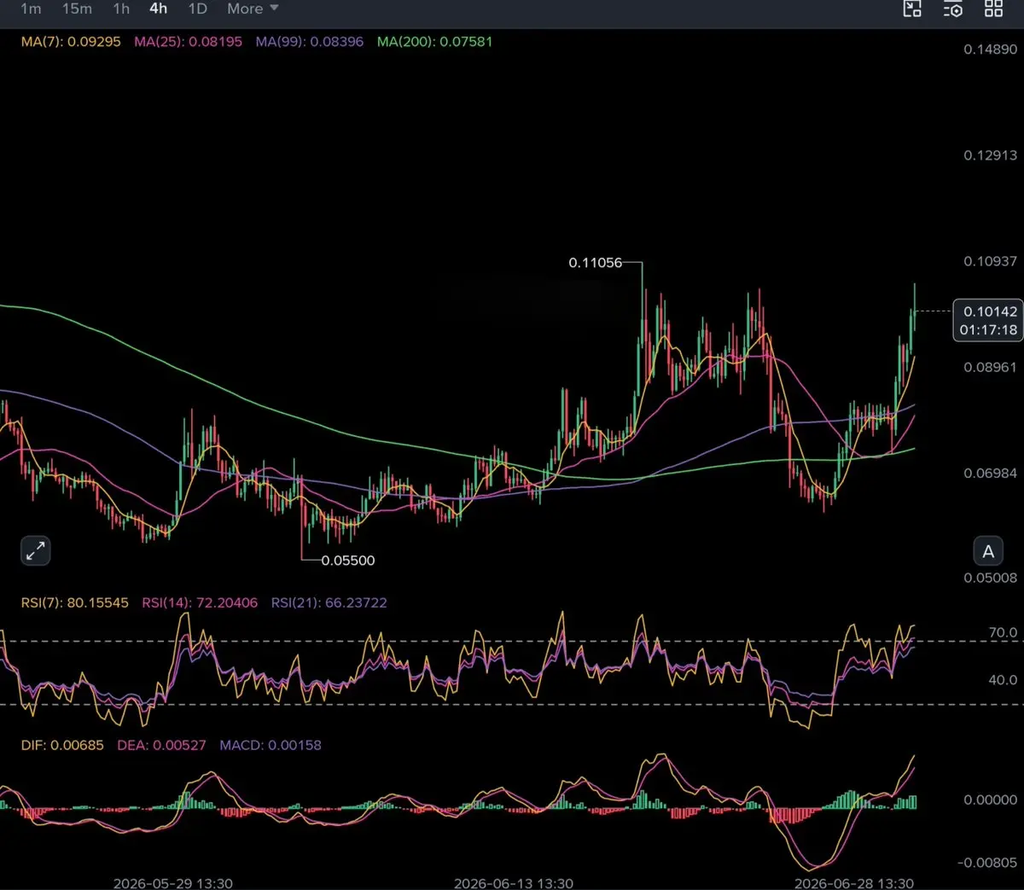
Task: Open the picture-in-picture mini chart icon
Action: pos(912,9)
